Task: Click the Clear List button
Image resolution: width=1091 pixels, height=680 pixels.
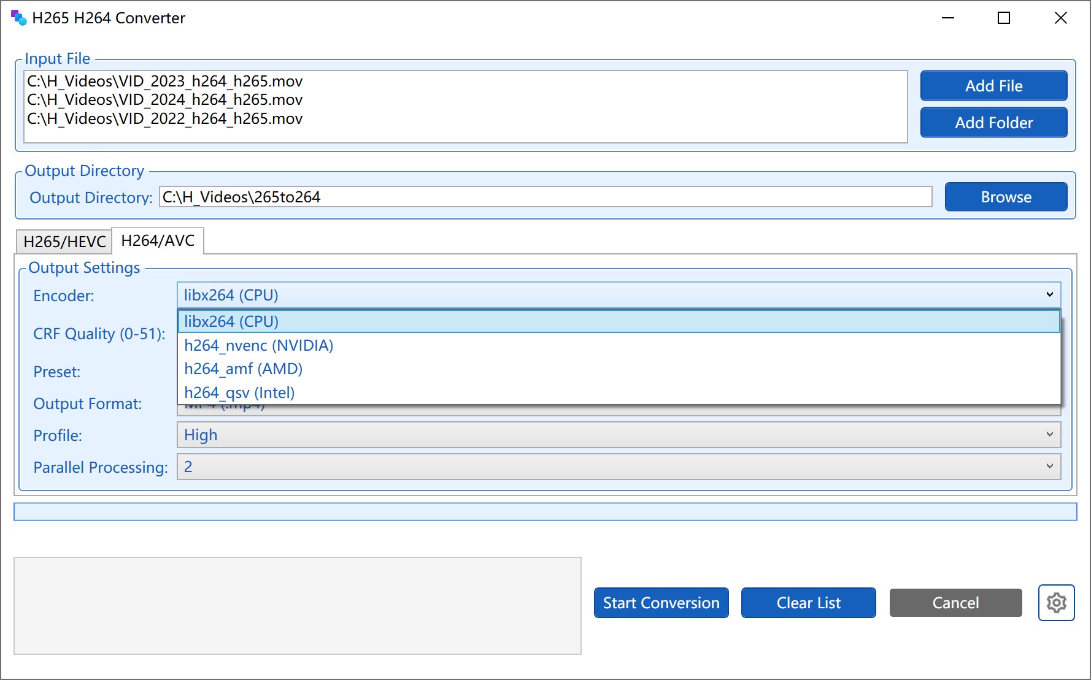Action: tap(808, 603)
